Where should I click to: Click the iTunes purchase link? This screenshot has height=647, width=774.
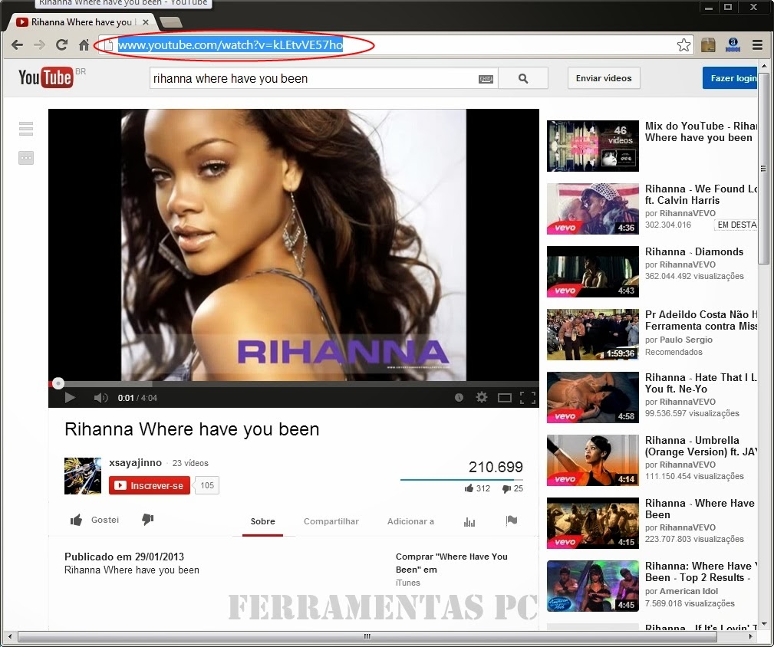click(408, 583)
